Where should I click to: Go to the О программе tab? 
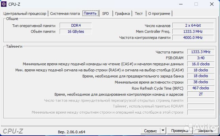(159, 14)
